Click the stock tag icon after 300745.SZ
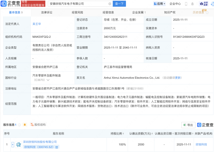 tap(55, 147)
